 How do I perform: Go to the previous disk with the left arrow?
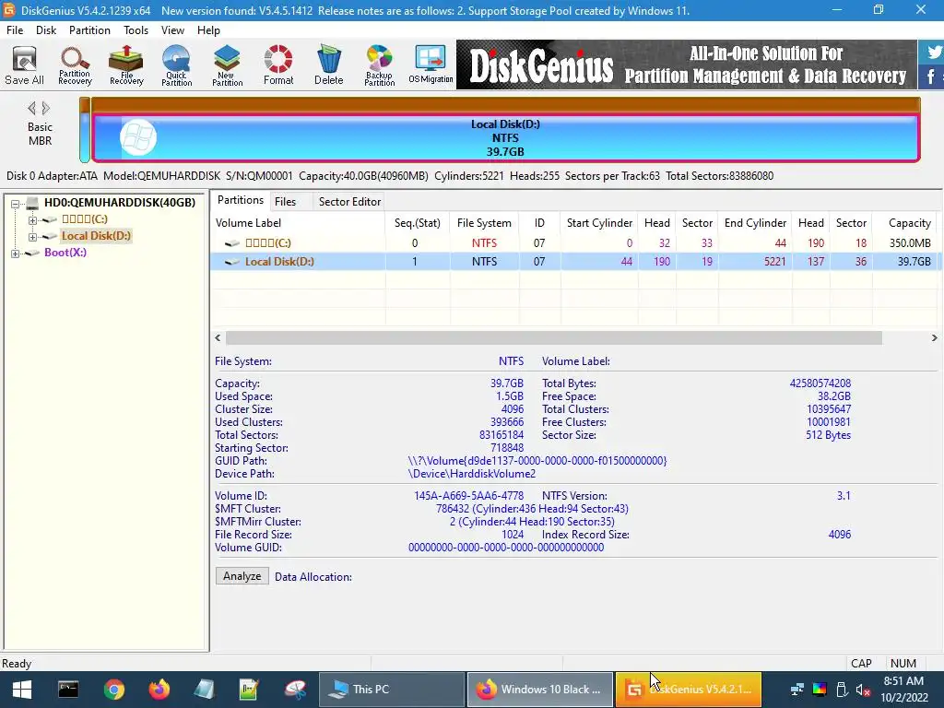pos(31,109)
